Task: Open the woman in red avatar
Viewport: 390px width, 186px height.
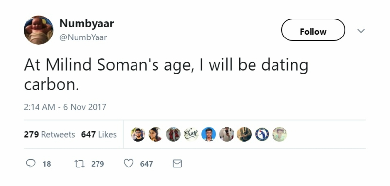Action: 156,134
